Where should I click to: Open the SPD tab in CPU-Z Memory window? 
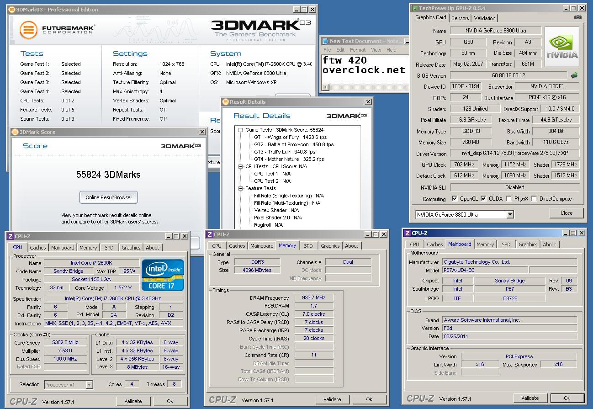pos(308,246)
